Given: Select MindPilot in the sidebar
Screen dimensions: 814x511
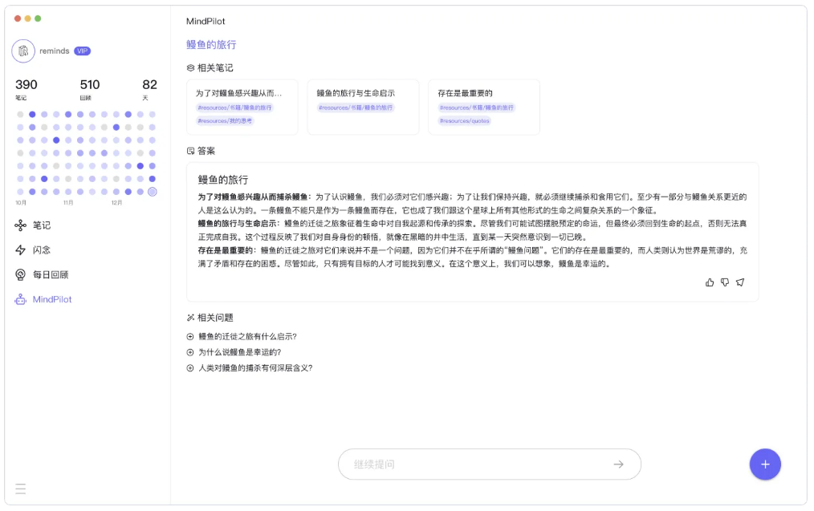Looking at the screenshot, I should pyautogui.click(x=51, y=299).
